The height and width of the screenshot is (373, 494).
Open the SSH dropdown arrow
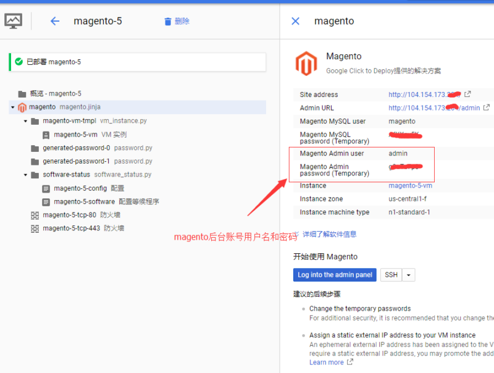[x=409, y=275]
